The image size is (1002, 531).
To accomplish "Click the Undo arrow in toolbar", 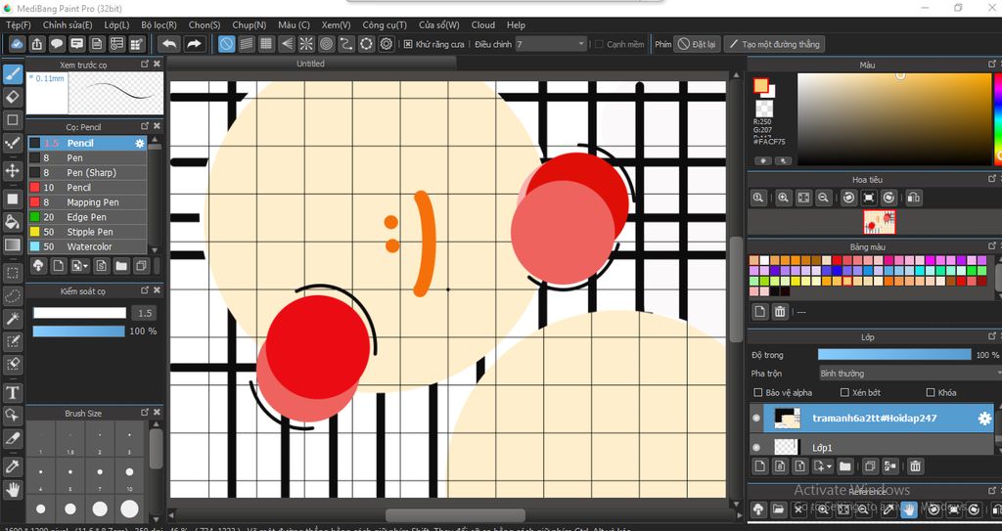I will [169, 44].
